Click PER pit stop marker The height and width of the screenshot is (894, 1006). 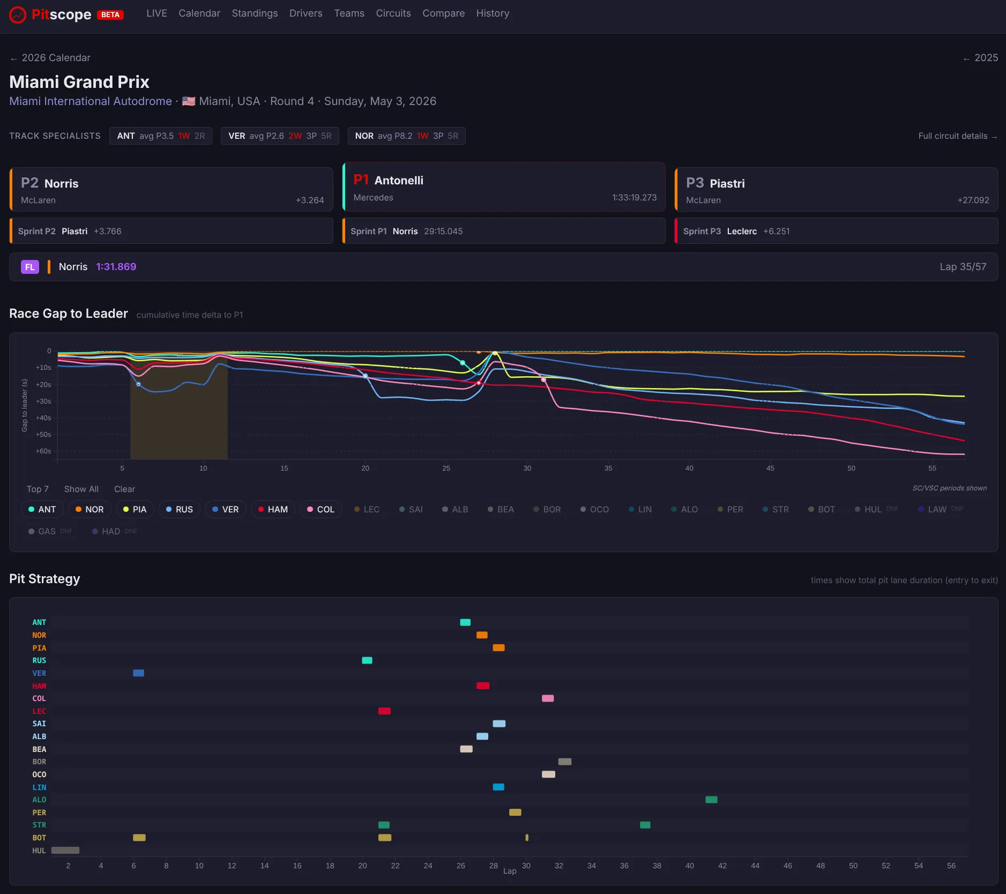pos(515,813)
